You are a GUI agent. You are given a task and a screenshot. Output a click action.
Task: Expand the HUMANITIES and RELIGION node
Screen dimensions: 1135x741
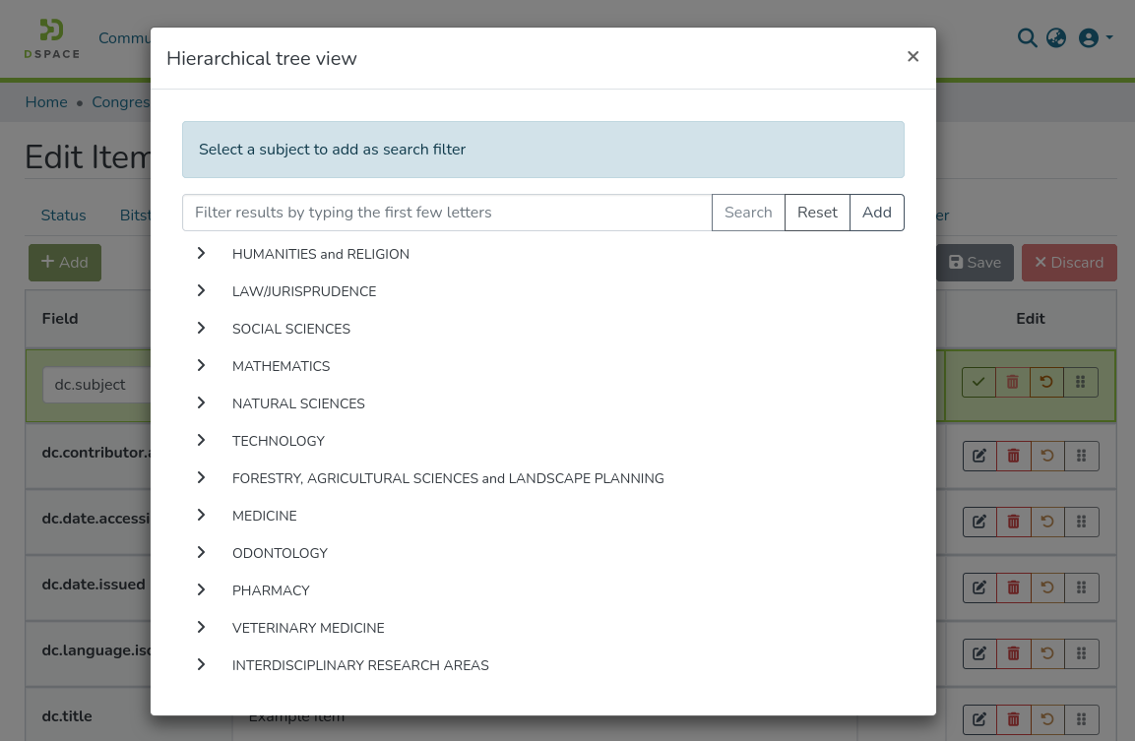click(201, 254)
